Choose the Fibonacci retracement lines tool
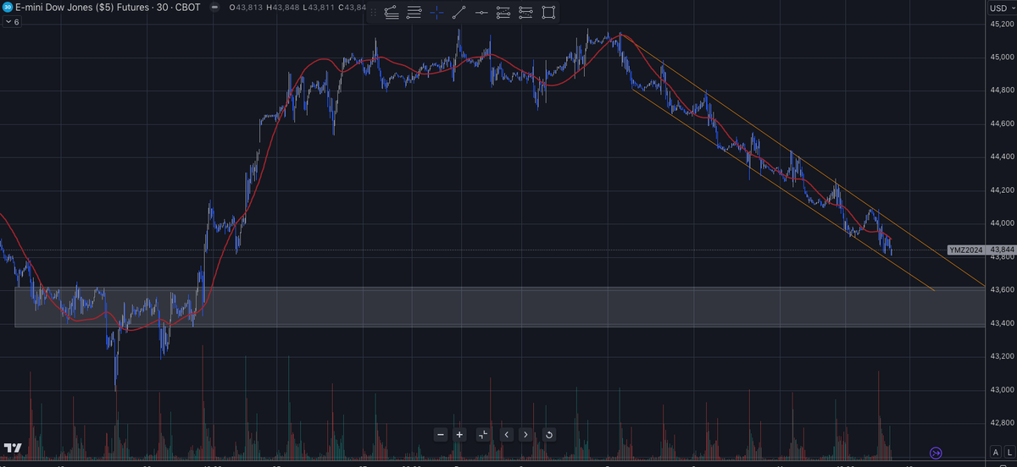Image resolution: width=1017 pixels, height=467 pixels. click(414, 13)
